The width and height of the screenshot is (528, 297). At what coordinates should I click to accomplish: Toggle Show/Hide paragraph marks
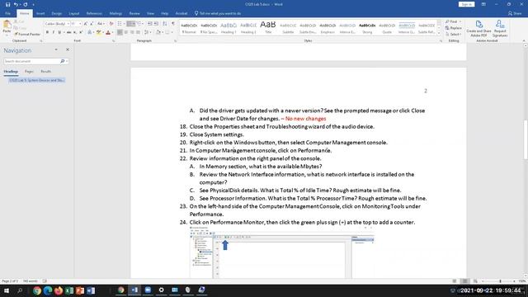coord(173,24)
